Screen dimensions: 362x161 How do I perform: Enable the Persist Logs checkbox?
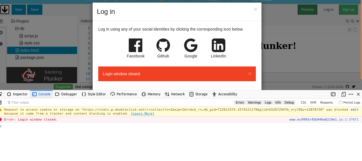[x=341, y=102]
